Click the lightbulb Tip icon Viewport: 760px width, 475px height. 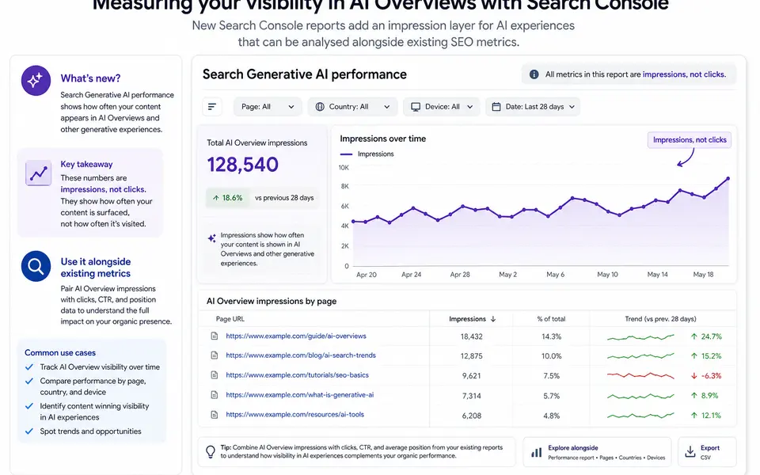click(x=211, y=451)
